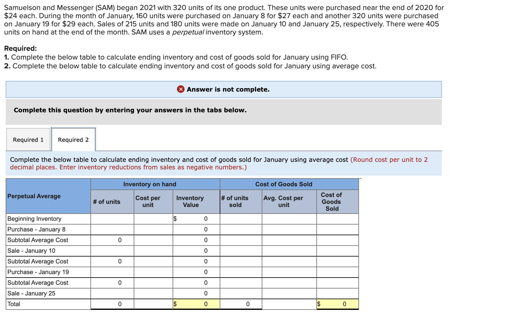Select Sale - January 25 cost per unit cell

tap(153, 294)
